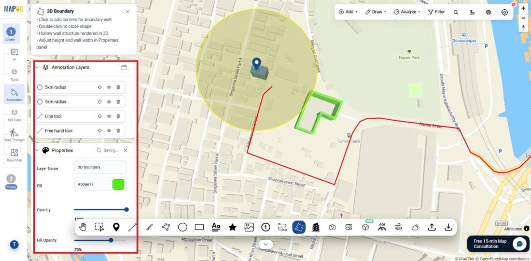
Task: Close the 3D Boundary instructions box
Action: coord(128,11)
